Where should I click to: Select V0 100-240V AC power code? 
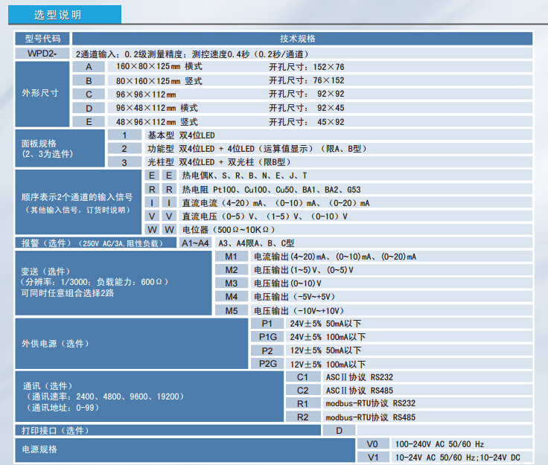click(374, 443)
